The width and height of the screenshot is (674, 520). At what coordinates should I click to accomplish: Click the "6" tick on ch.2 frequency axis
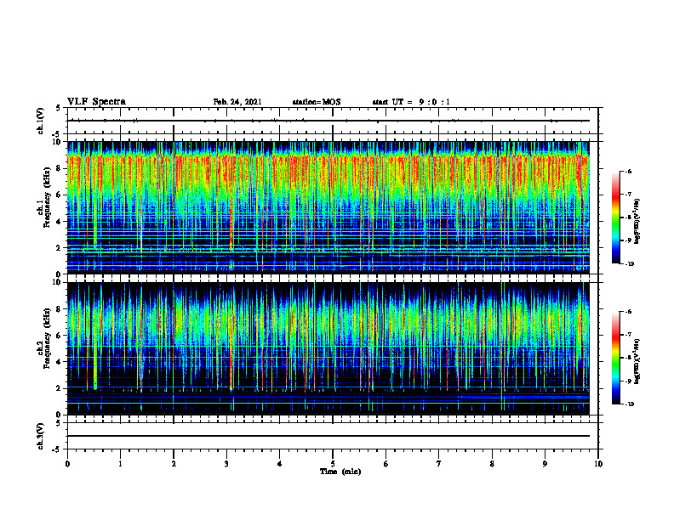tap(60, 336)
